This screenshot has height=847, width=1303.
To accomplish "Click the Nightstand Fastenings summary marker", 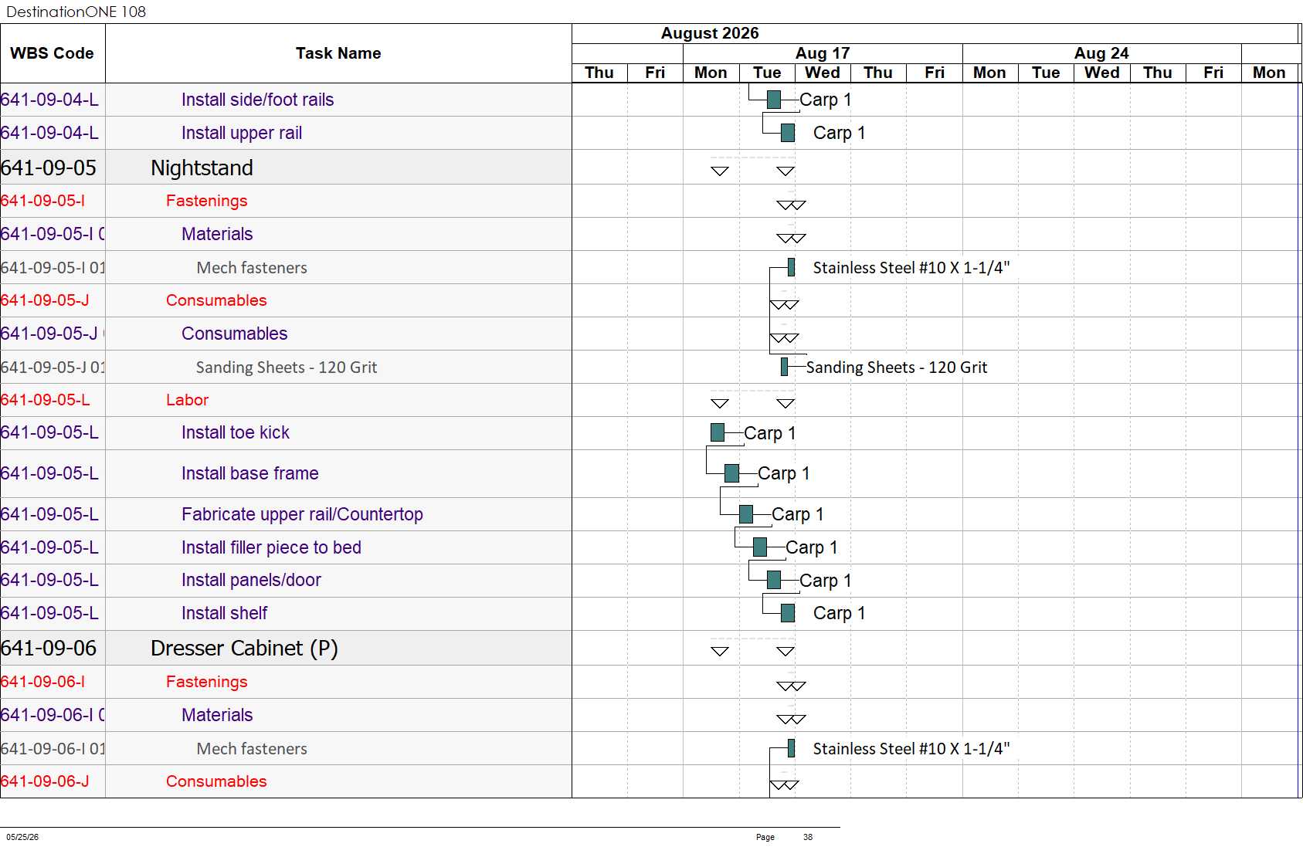I will 791,205.
